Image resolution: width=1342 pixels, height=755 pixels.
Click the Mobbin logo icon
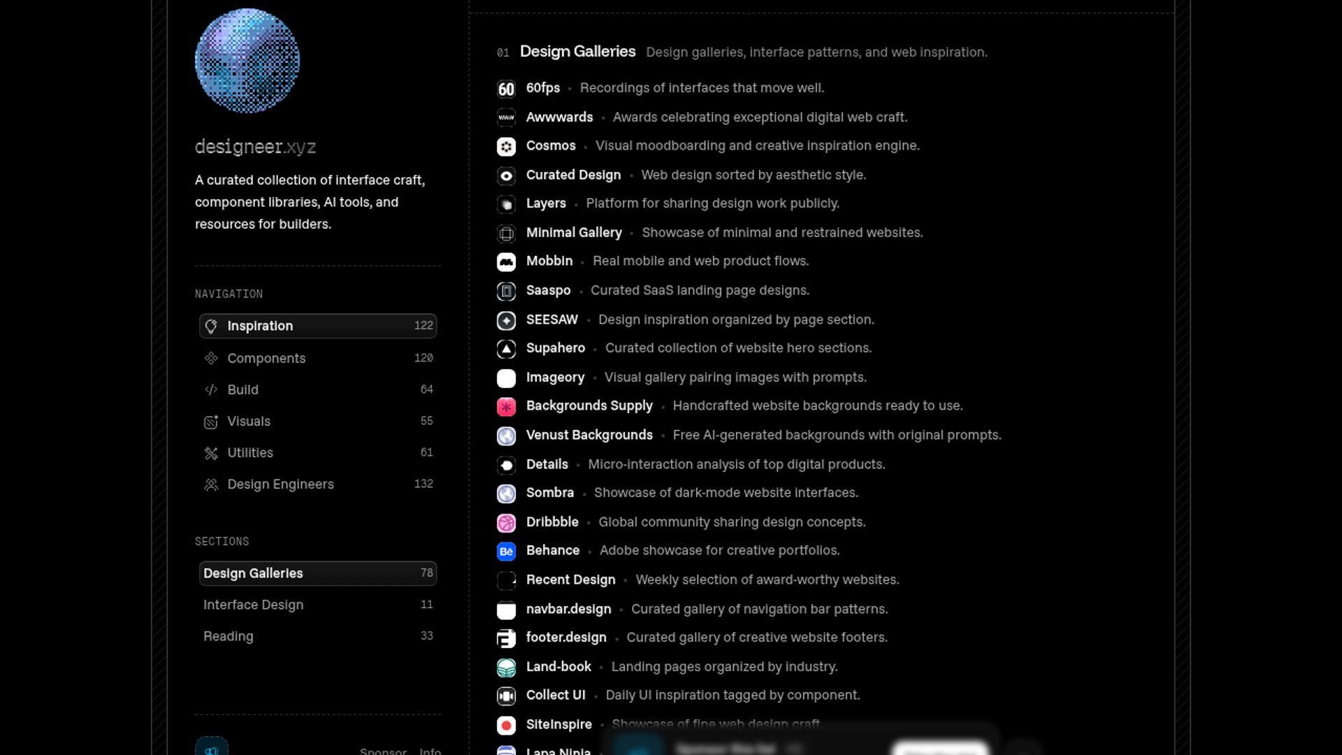[x=506, y=261]
